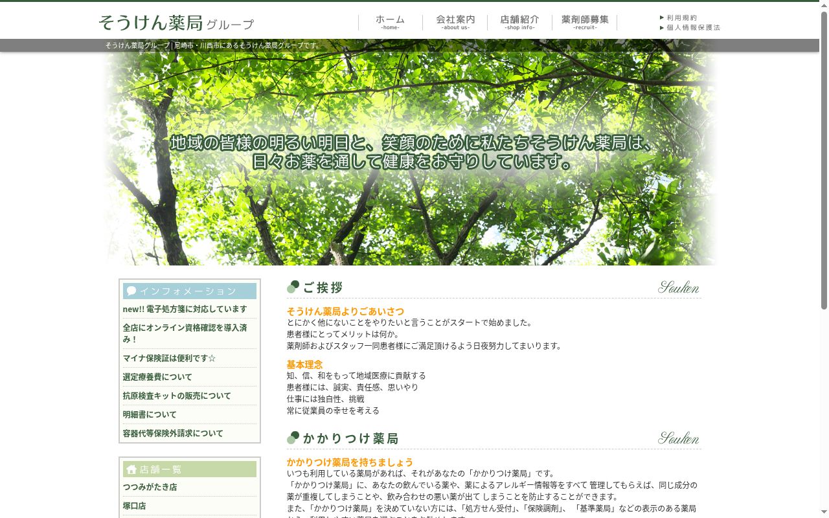Click the line 常に従業員の幸せを考える
829x518 pixels.
click(333, 411)
